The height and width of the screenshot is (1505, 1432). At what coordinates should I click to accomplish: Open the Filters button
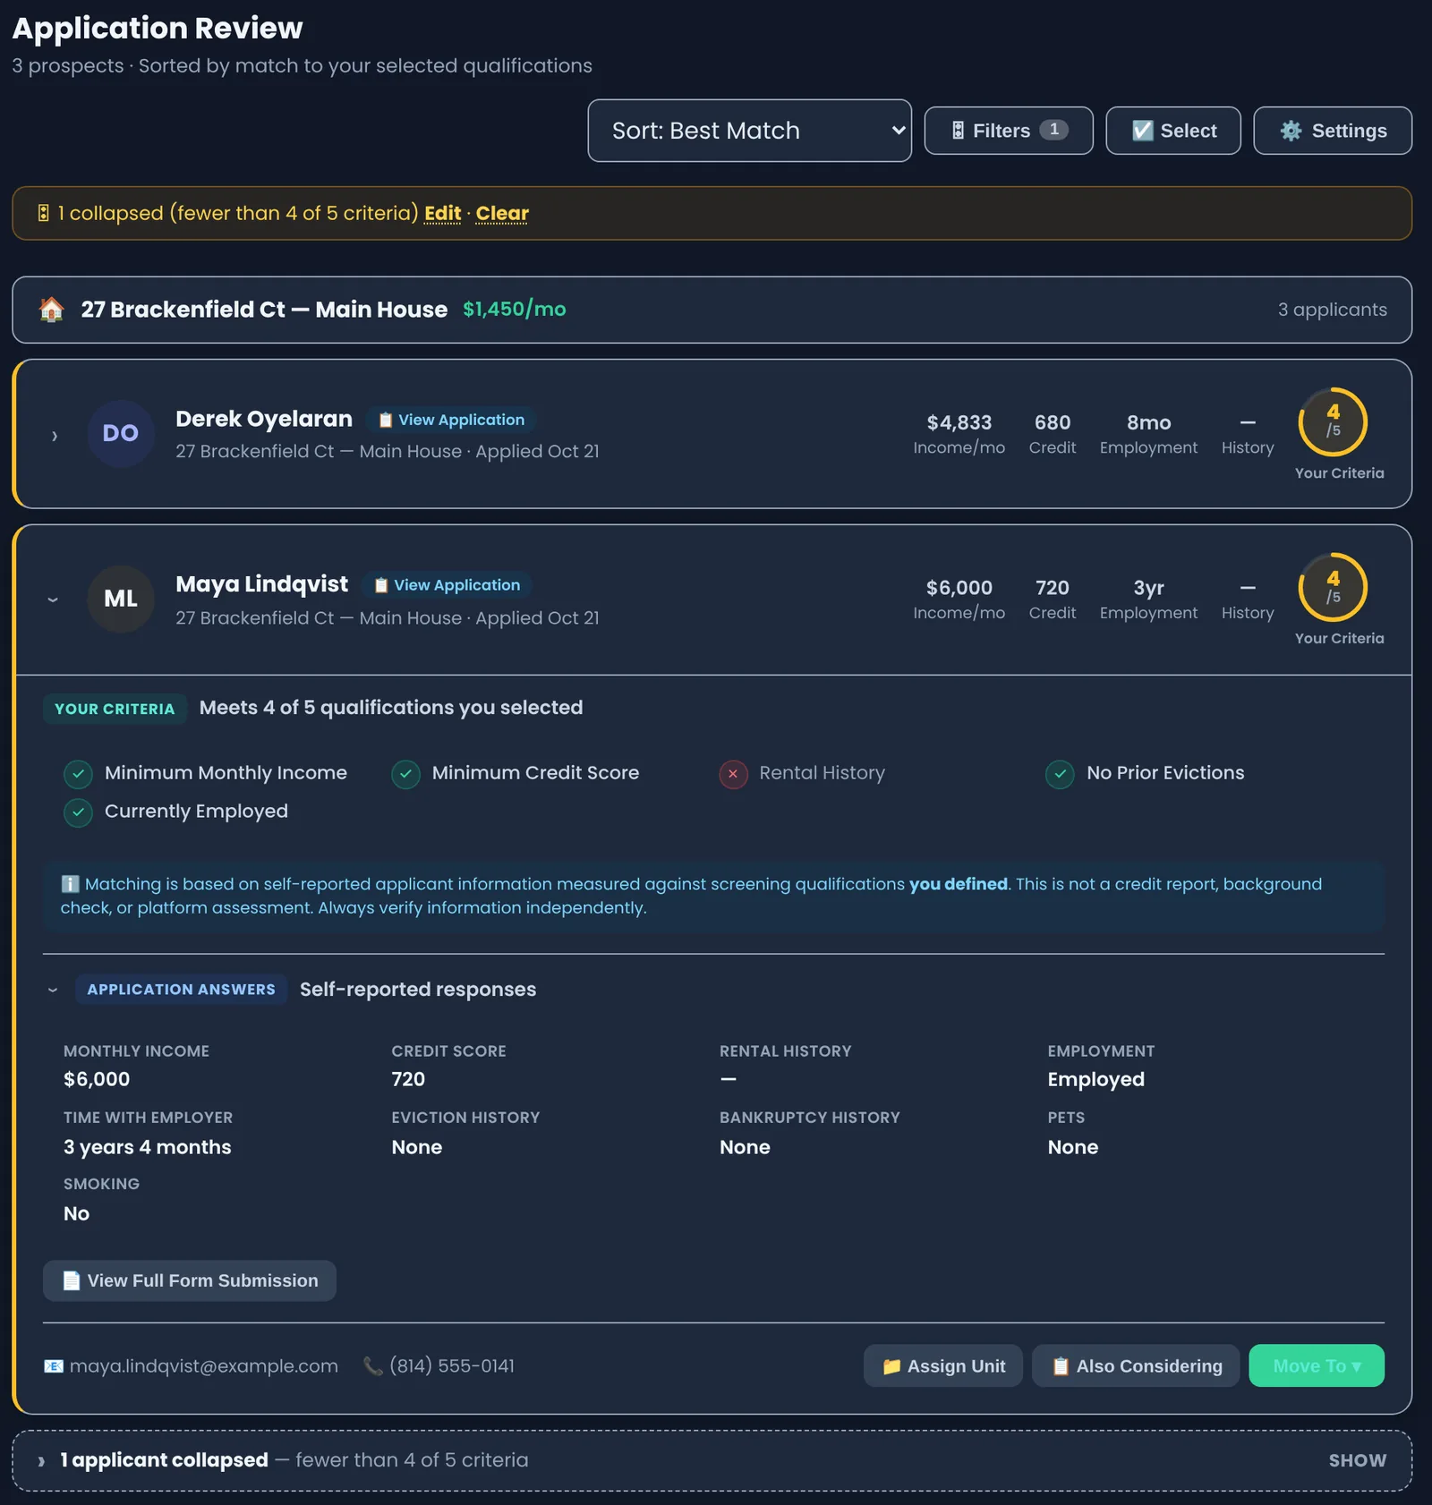coord(1008,131)
